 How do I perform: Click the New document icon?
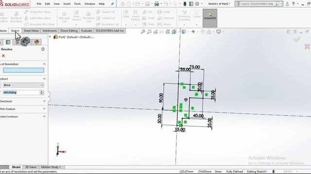129,4
